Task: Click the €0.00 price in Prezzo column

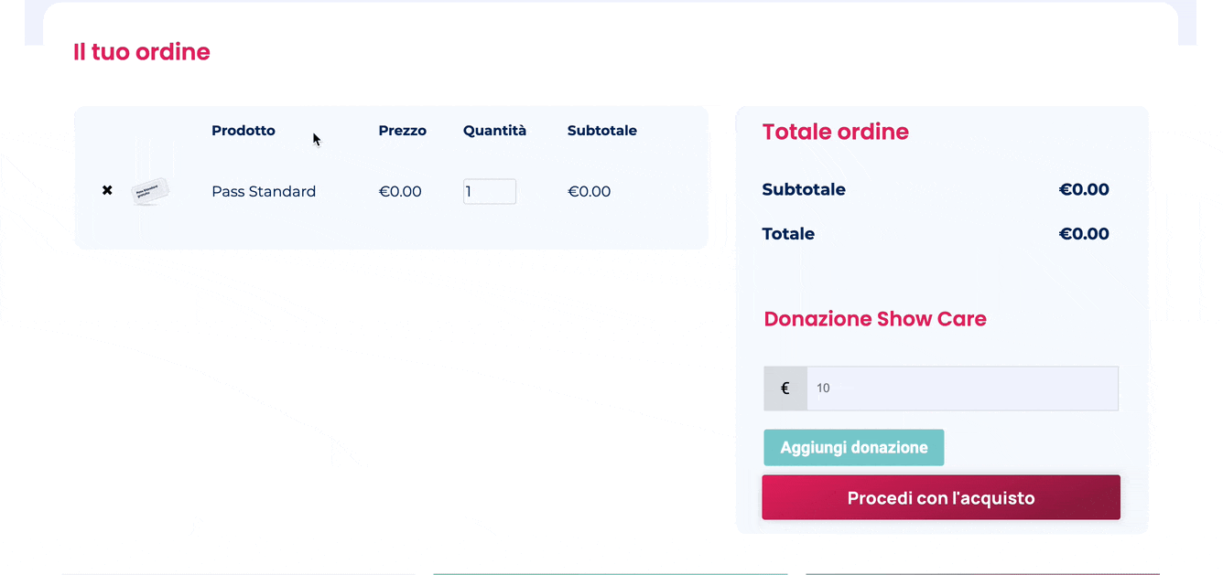Action: click(400, 191)
